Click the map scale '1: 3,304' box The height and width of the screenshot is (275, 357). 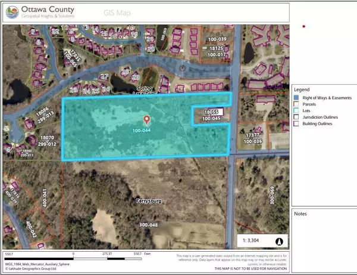coord(262,240)
